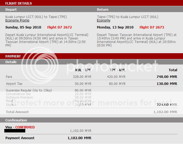Select the Depart column heading

11,10
